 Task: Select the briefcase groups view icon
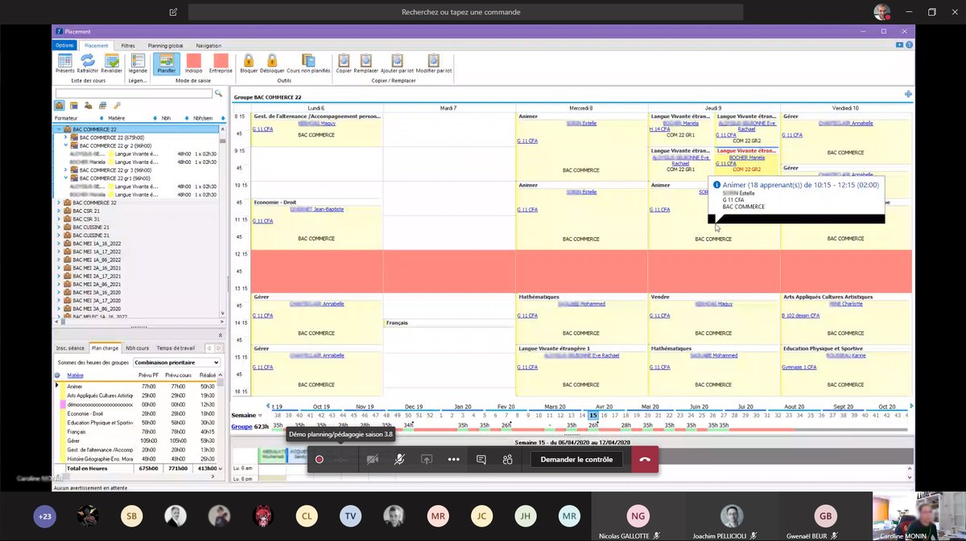(60, 105)
